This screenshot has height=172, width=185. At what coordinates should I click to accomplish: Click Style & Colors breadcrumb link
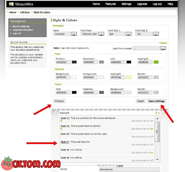tap(42, 12)
